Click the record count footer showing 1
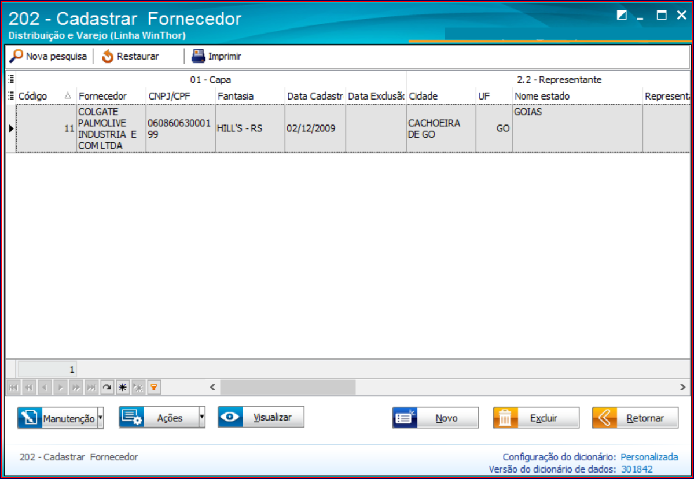Image resolution: width=694 pixels, height=479 pixels. click(47, 369)
